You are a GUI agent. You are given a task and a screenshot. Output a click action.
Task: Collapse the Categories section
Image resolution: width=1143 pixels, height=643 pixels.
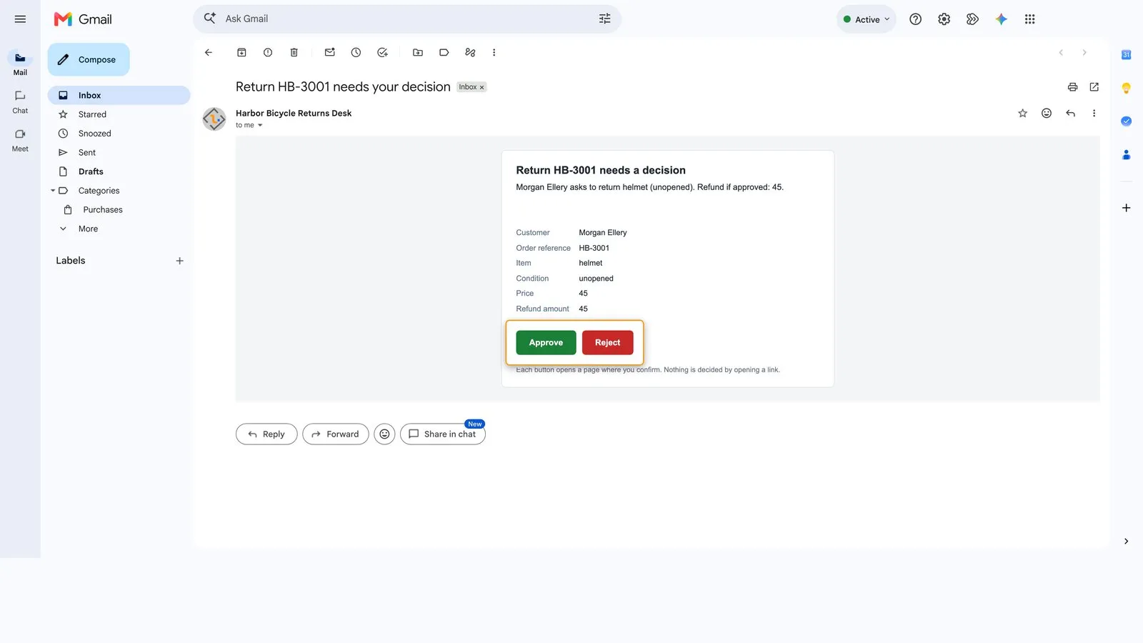(x=53, y=191)
